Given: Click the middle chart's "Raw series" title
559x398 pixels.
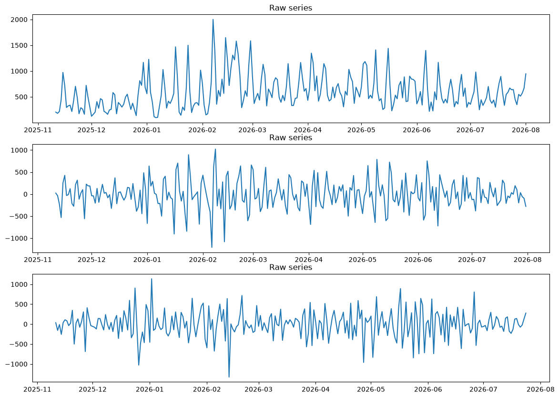Looking at the screenshot, I should click(x=291, y=137).
